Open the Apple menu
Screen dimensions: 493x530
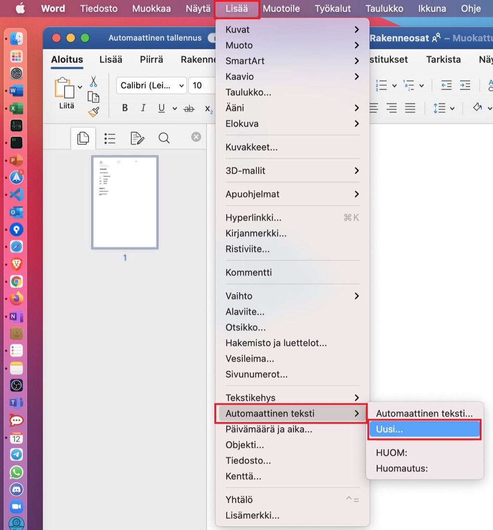[x=20, y=9]
